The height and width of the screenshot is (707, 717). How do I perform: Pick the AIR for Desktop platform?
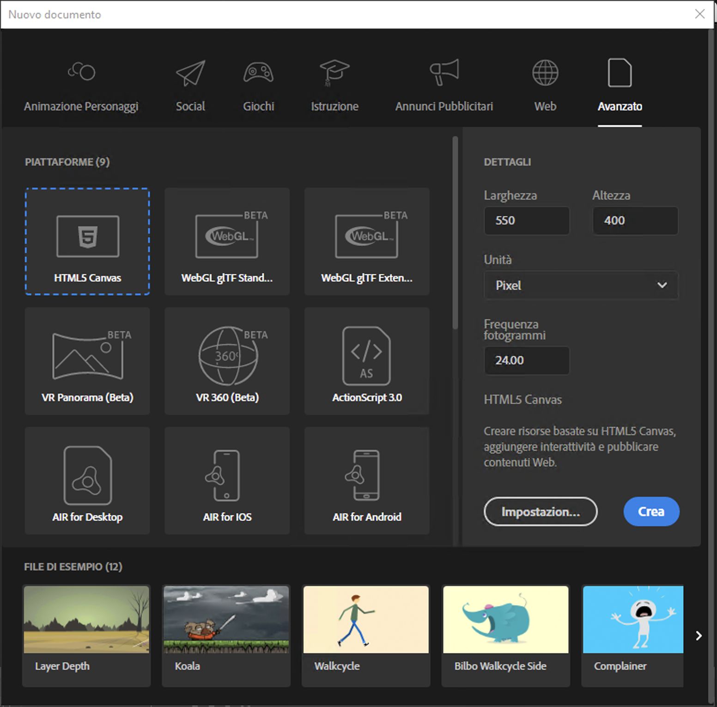[x=87, y=481]
